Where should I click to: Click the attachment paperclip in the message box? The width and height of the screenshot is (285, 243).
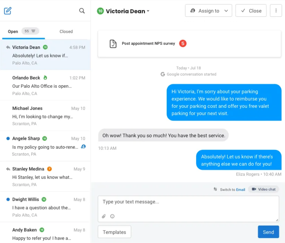104,216
